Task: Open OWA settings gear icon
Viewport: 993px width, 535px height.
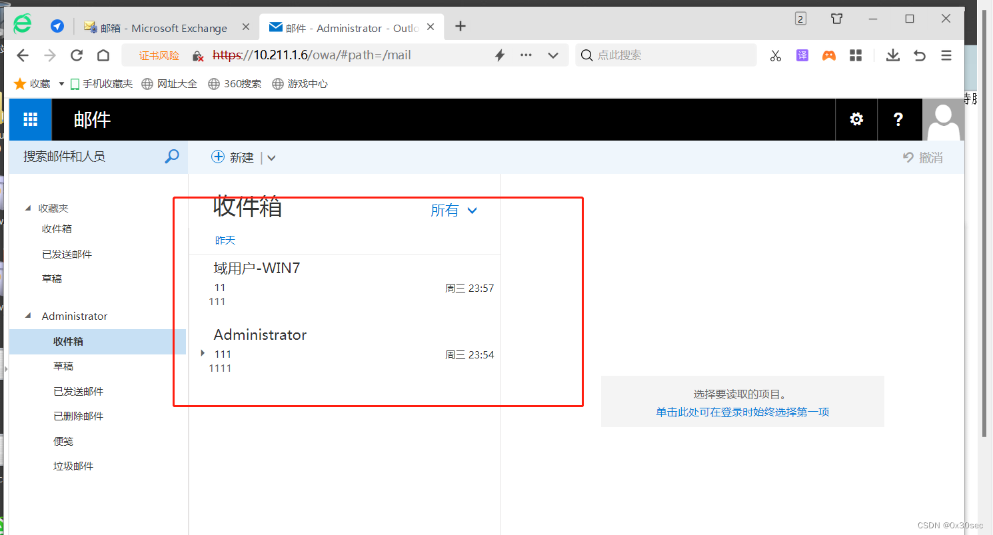Action: [856, 119]
